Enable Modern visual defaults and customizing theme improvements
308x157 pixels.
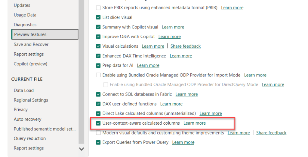pos(98,133)
